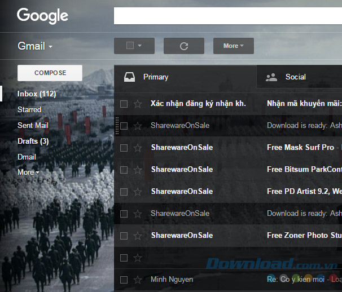Star the Free Bitsum ParkCont email
Viewport: 342px width, 292px height.
tap(138, 170)
